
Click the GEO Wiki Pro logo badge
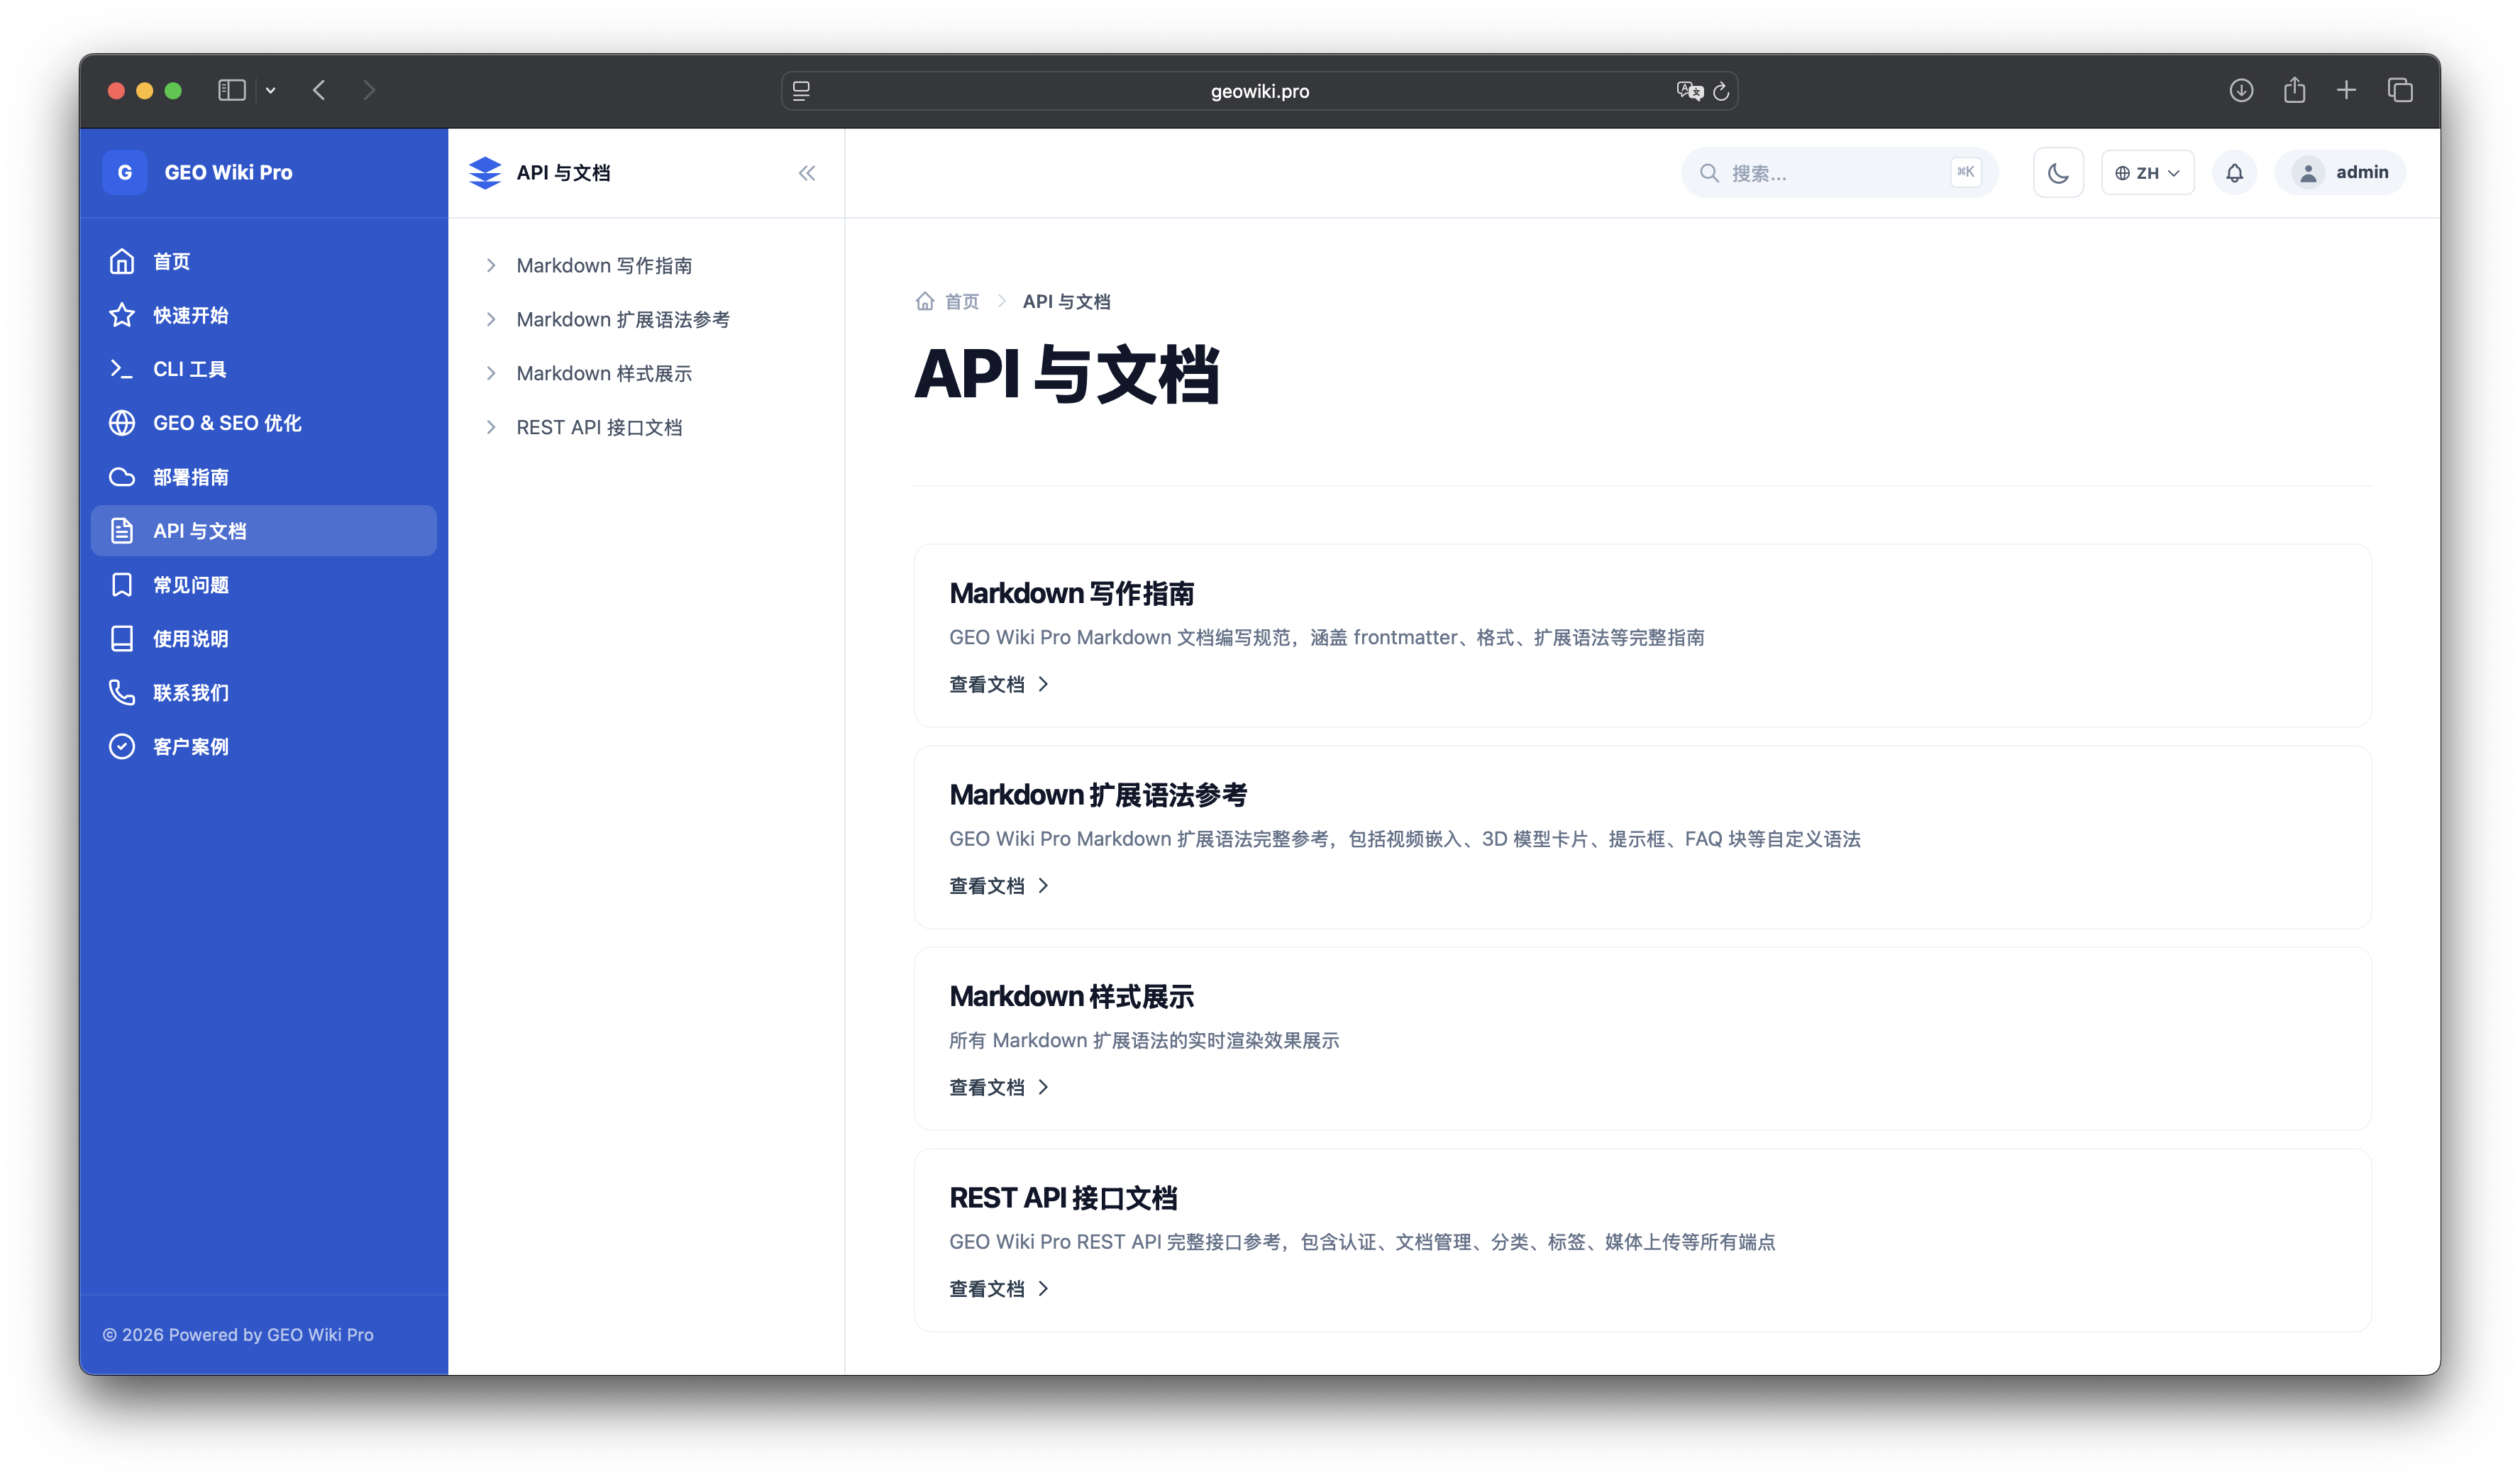click(x=124, y=172)
